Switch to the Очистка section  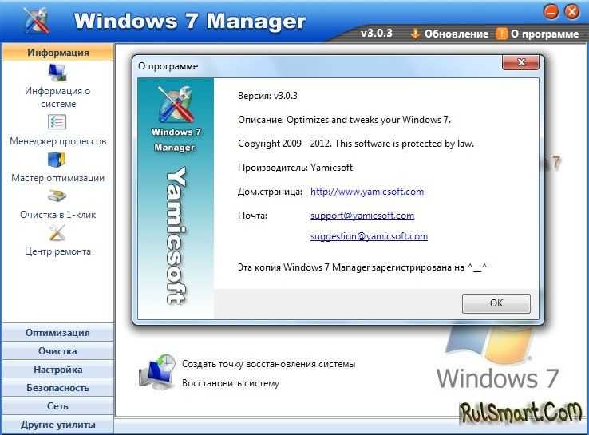pyautogui.click(x=57, y=351)
